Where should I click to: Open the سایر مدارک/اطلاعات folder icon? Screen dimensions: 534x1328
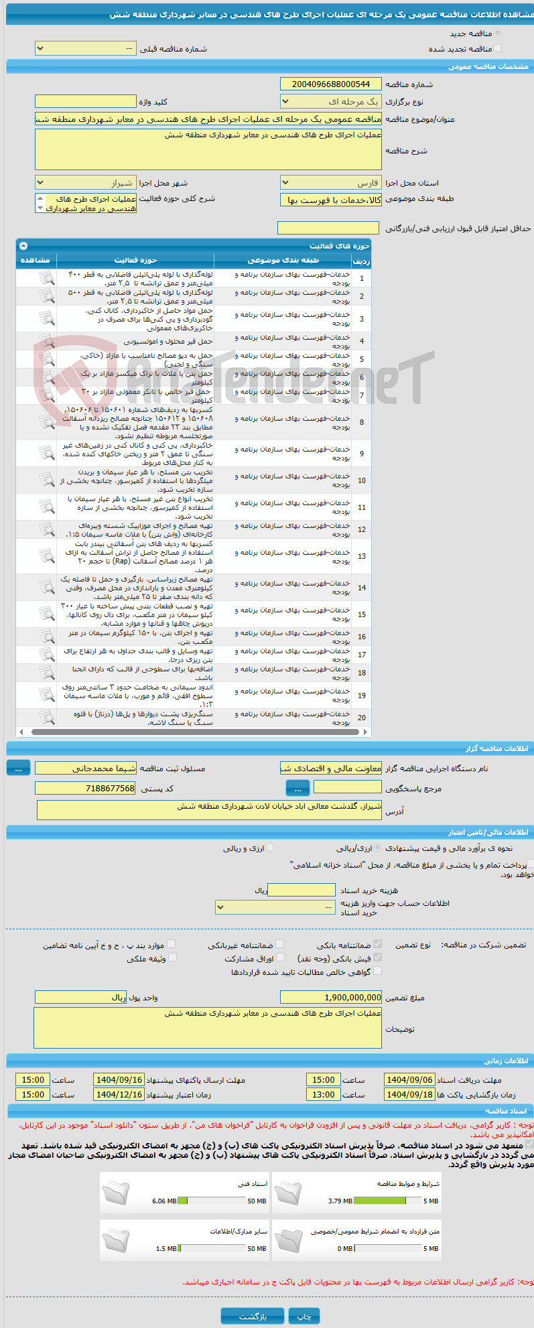point(116,1241)
